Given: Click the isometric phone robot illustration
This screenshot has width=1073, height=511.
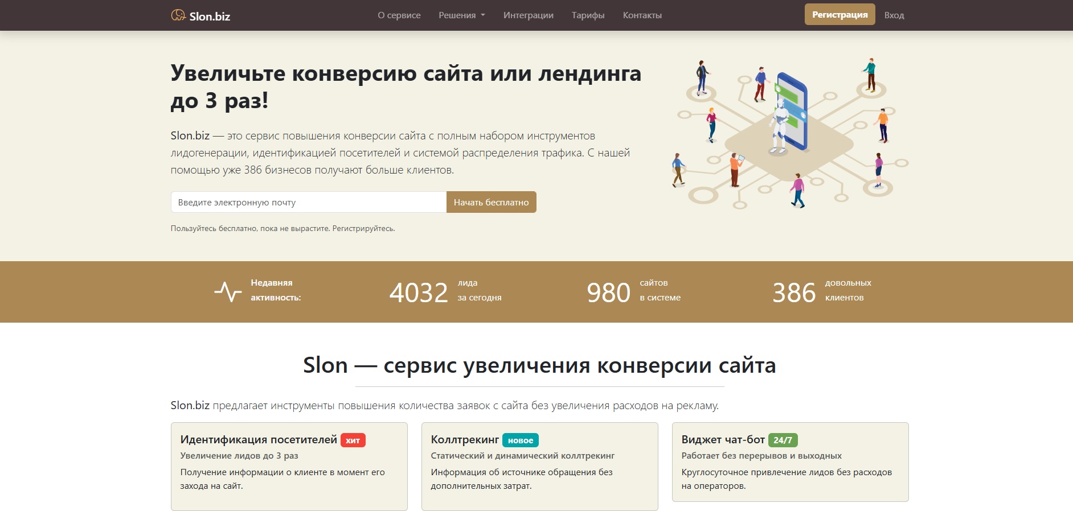Looking at the screenshot, I should 789,134.
